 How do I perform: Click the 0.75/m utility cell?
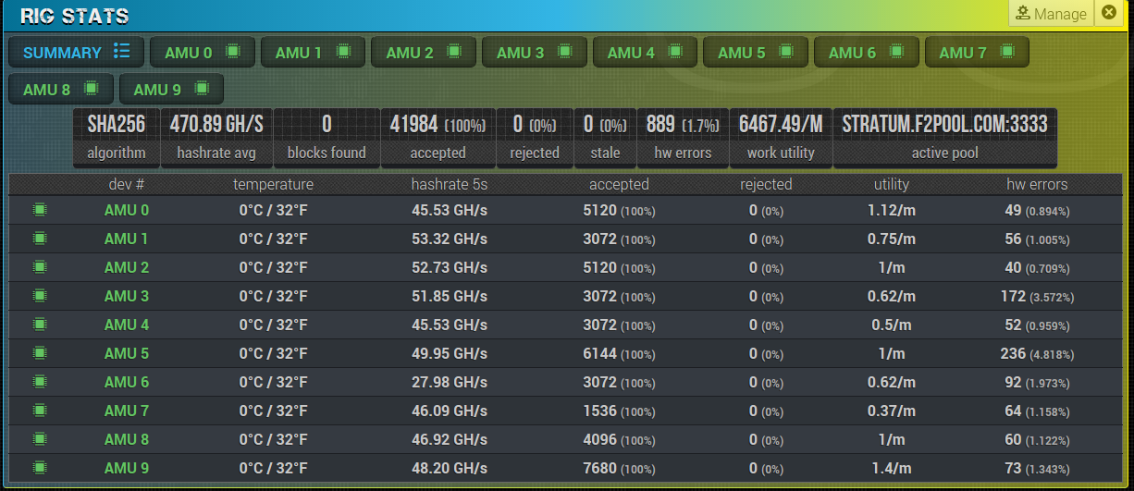(x=892, y=239)
